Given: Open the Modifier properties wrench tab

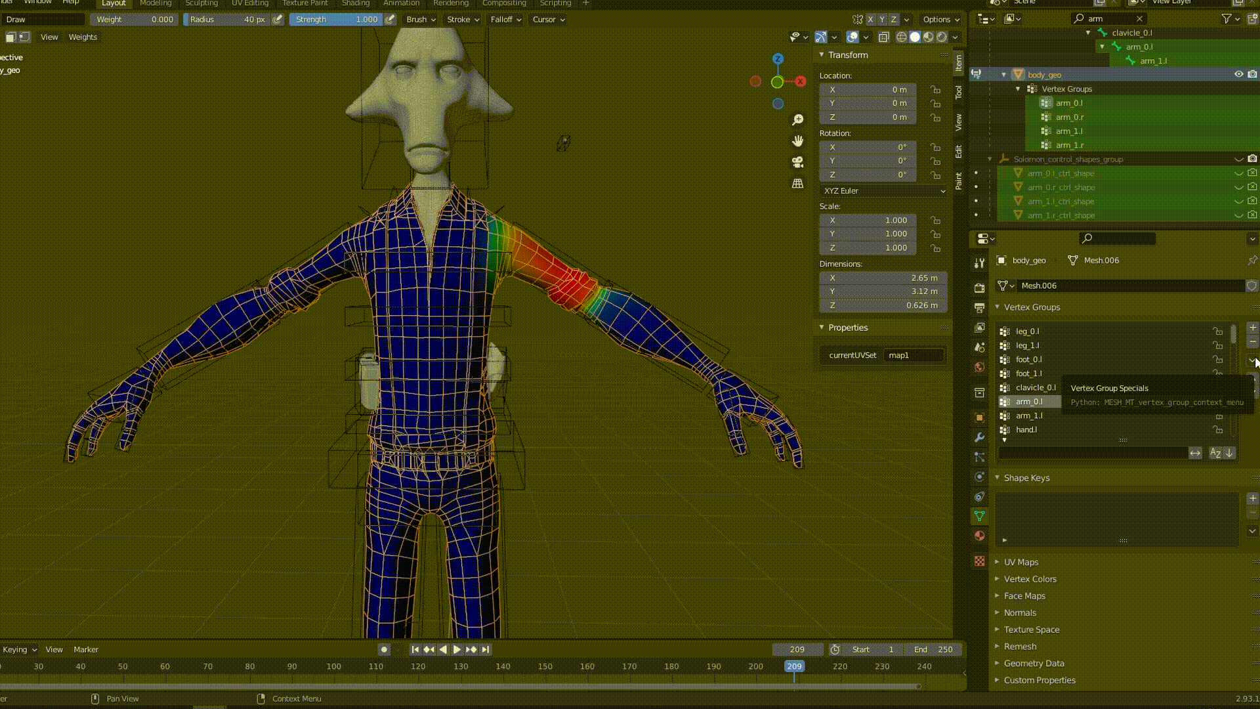Looking at the screenshot, I should pyautogui.click(x=979, y=437).
